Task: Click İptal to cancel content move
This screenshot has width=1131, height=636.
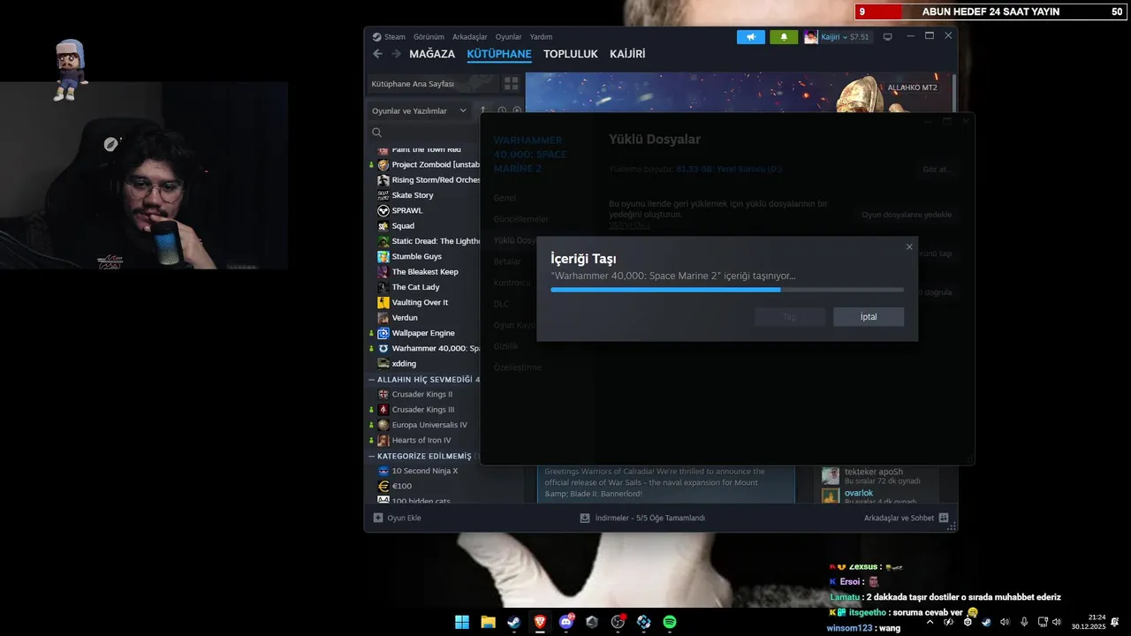Action: 869,317
